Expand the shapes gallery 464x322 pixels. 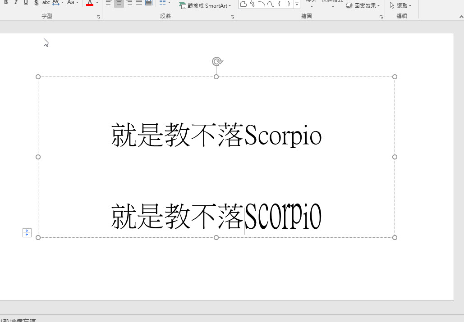297,5
